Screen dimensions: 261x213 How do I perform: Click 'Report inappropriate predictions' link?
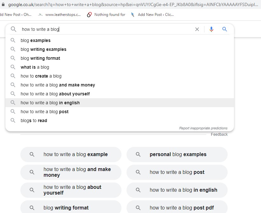[x=203, y=128]
